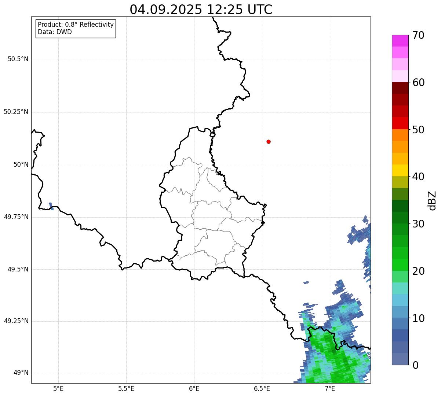The image size is (441, 396).
Task: Click the 49°N latitude tick label
Action: point(21,373)
